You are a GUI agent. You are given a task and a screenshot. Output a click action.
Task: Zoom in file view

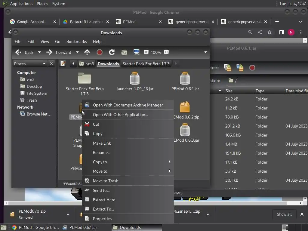(166, 52)
